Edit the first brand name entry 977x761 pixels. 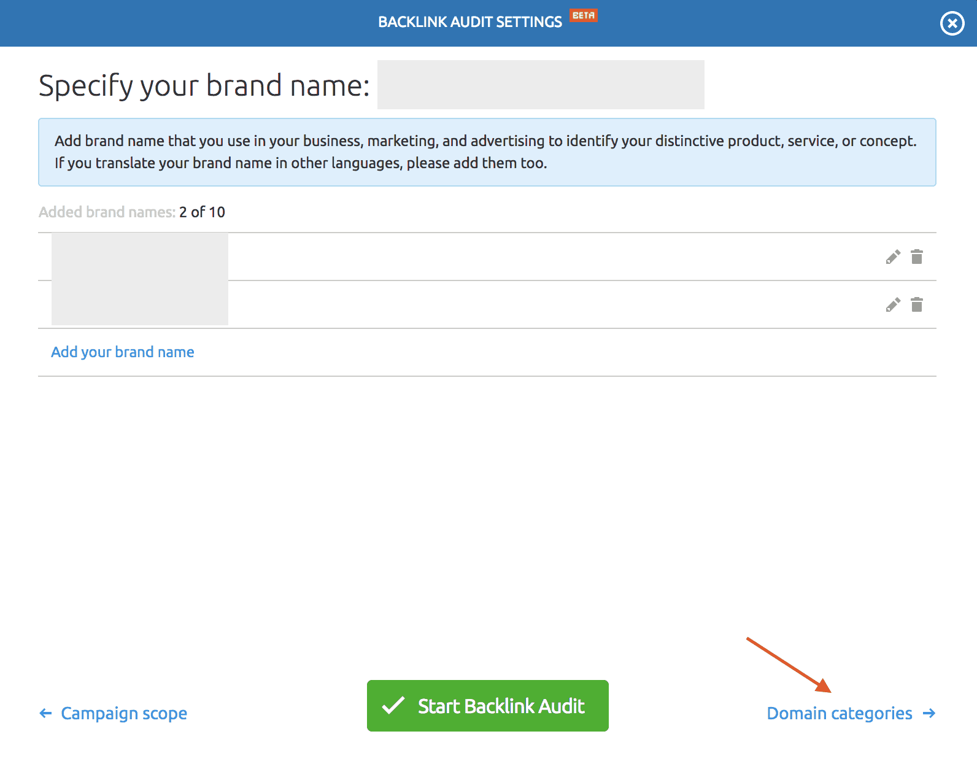(893, 257)
